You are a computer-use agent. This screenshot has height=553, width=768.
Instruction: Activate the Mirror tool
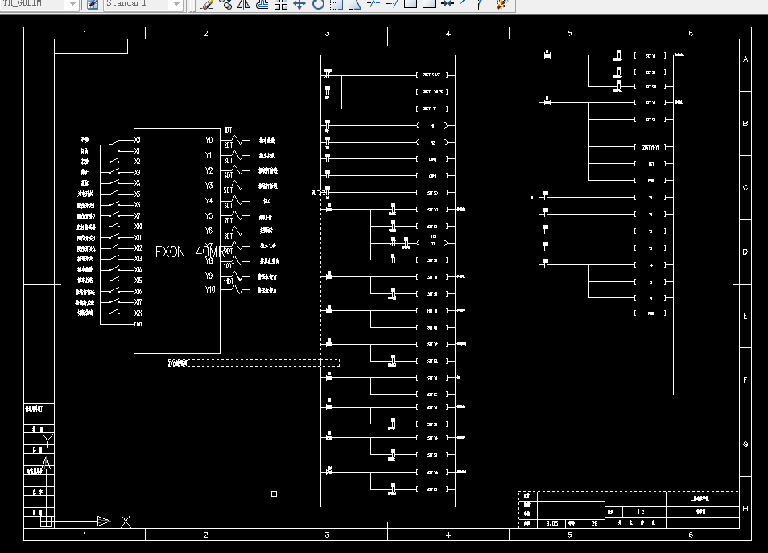(x=244, y=4)
